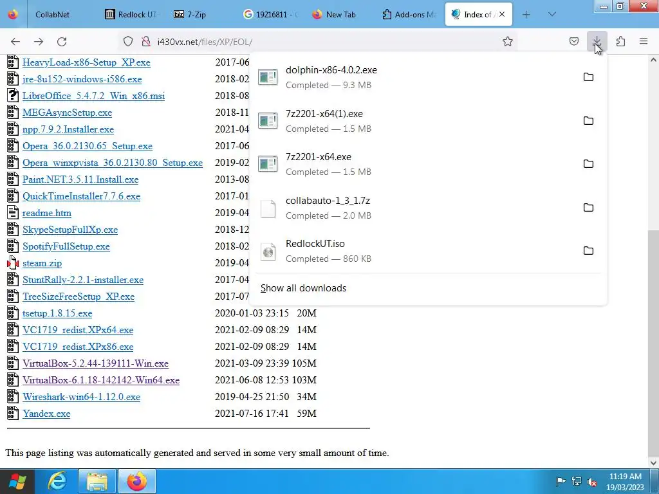Open the tracking protection shield icon
This screenshot has width=659, height=494.
pyautogui.click(x=128, y=41)
